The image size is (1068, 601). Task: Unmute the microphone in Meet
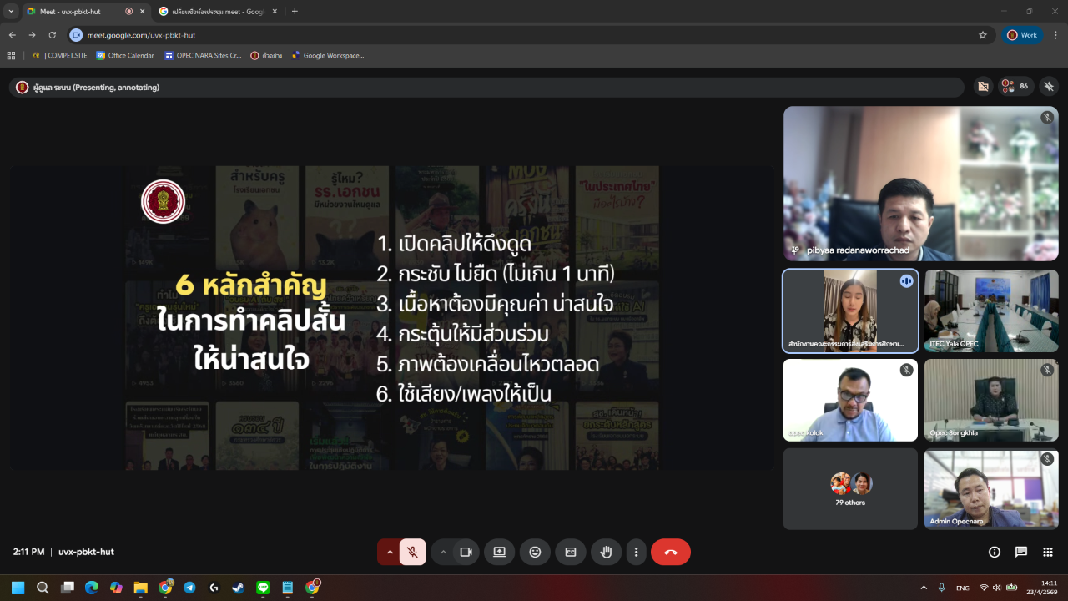point(412,552)
